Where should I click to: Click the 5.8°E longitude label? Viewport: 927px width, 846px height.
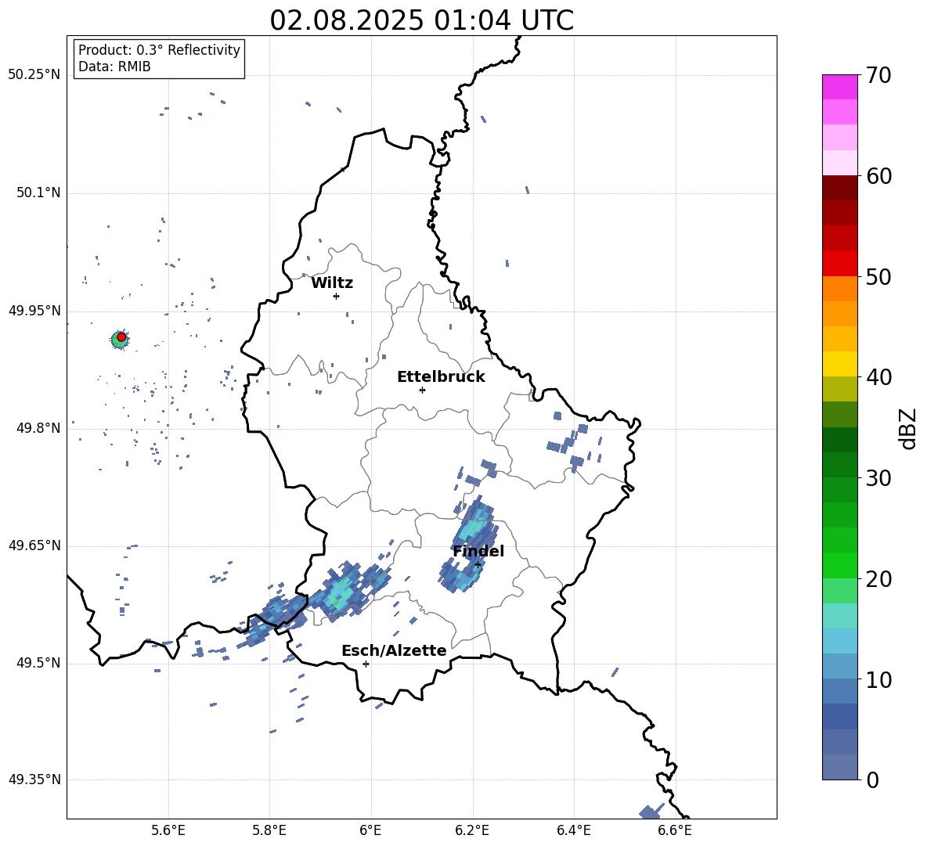coord(269,830)
